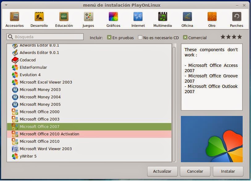Open the Otro category icon
This screenshot has width=251, height=181.
[x=212, y=16]
